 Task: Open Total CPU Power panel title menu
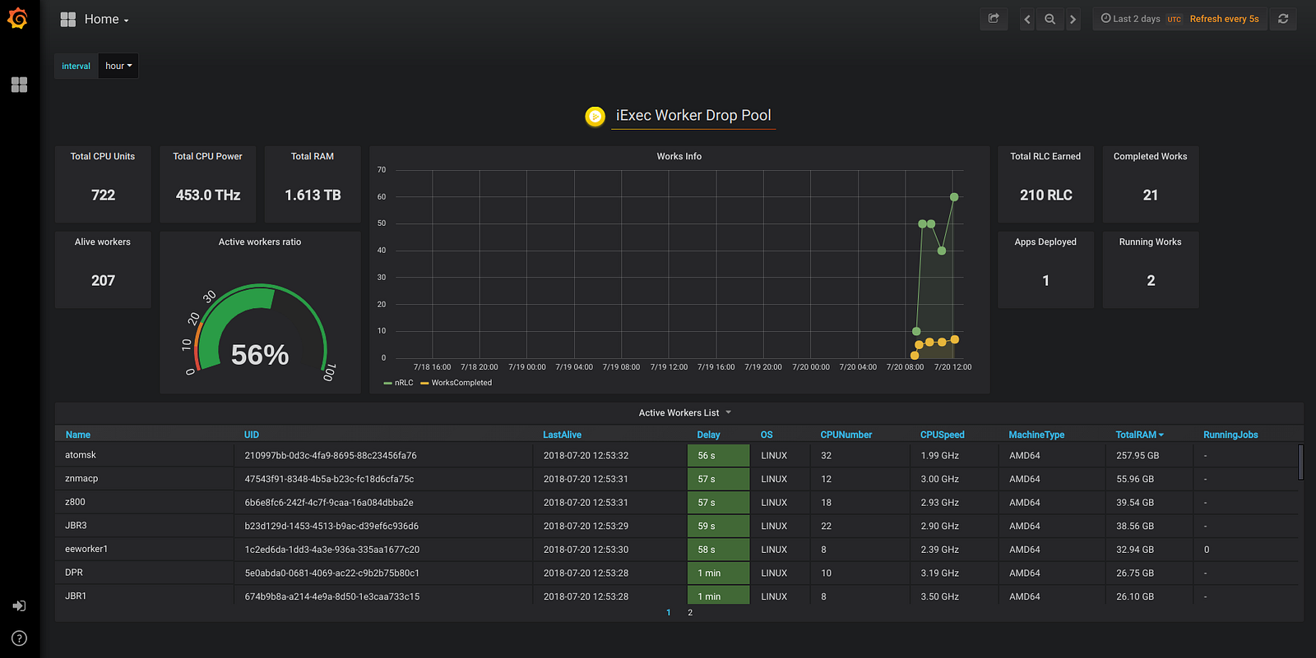(207, 156)
